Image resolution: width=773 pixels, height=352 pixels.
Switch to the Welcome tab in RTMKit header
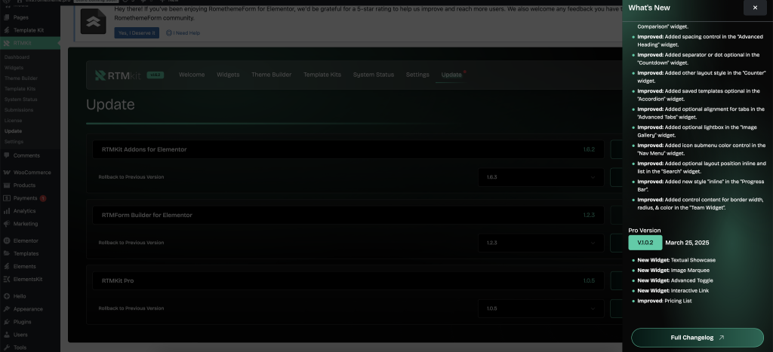[x=192, y=75]
